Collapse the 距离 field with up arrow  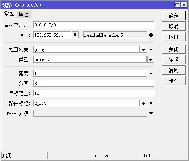pos(151,73)
